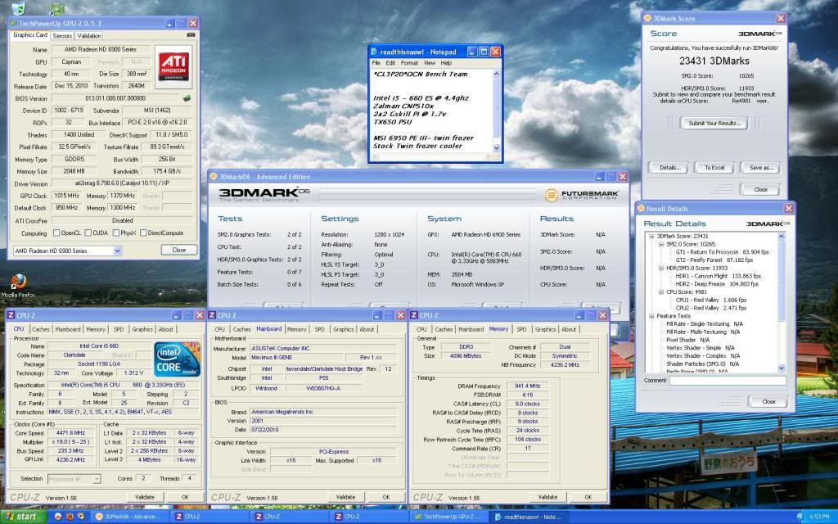Click the GPU-Z screenshot camera icon

coord(191,35)
